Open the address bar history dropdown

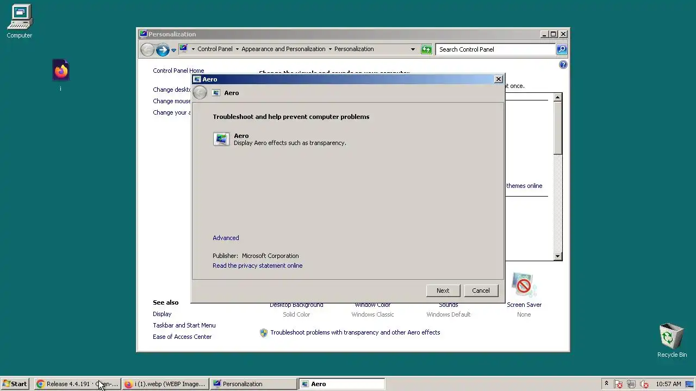413,49
